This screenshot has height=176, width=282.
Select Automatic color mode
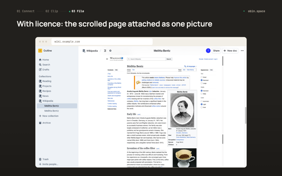(202, 101)
